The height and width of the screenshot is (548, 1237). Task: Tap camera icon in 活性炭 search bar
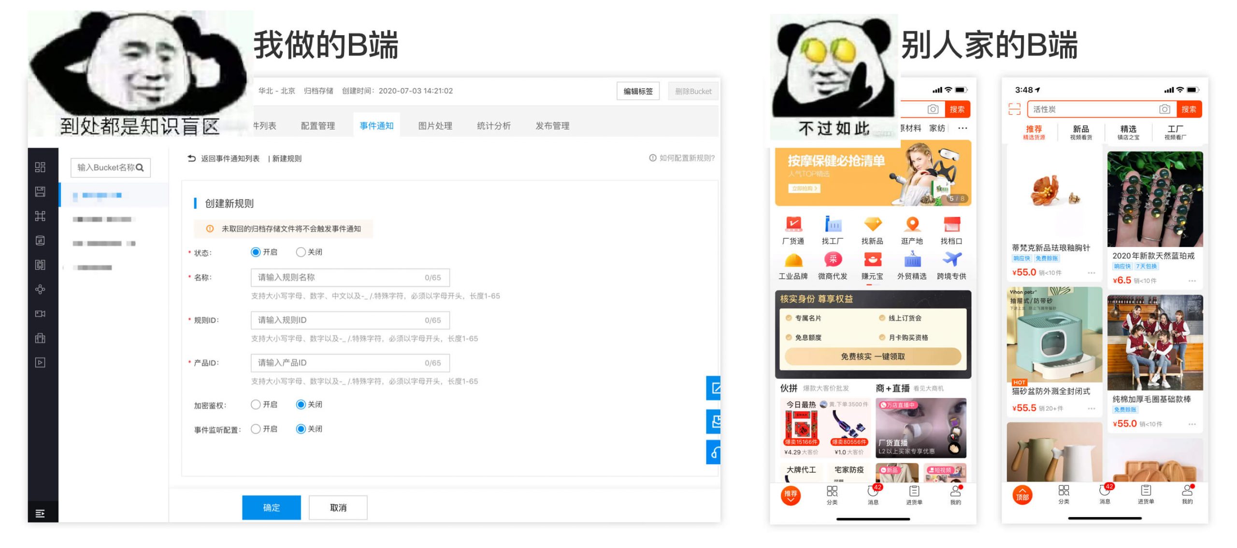point(1165,109)
